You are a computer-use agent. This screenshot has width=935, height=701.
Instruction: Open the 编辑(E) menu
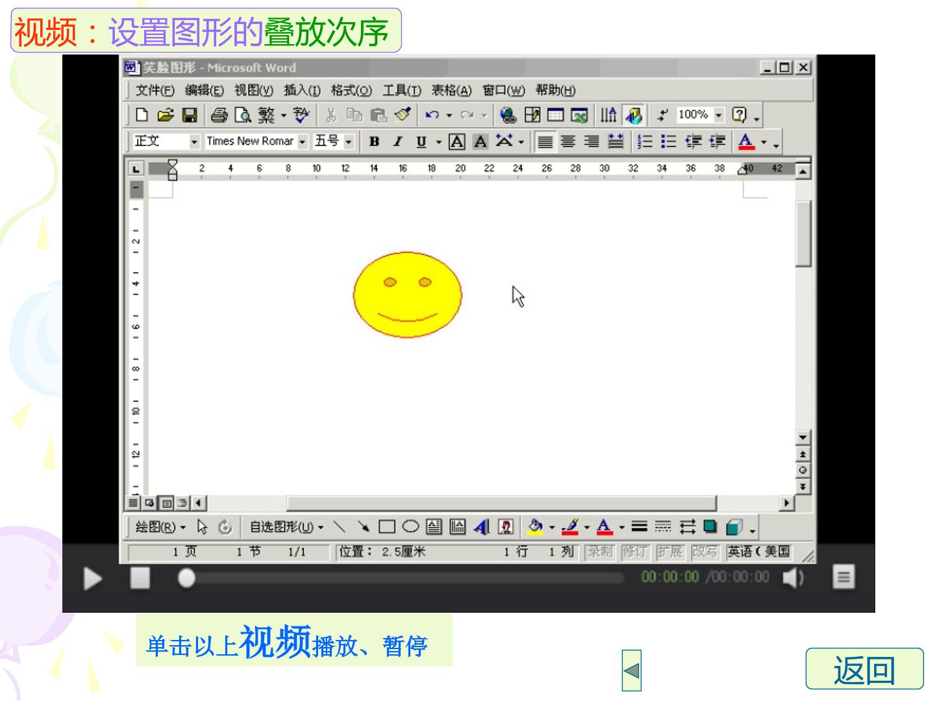pos(204,90)
